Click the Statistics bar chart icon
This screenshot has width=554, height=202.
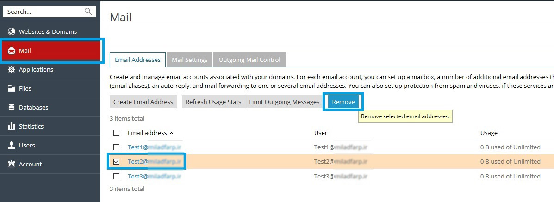12,126
